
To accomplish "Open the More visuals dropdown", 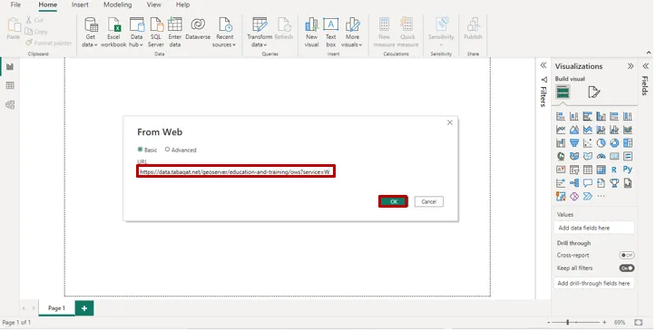I will point(352,32).
